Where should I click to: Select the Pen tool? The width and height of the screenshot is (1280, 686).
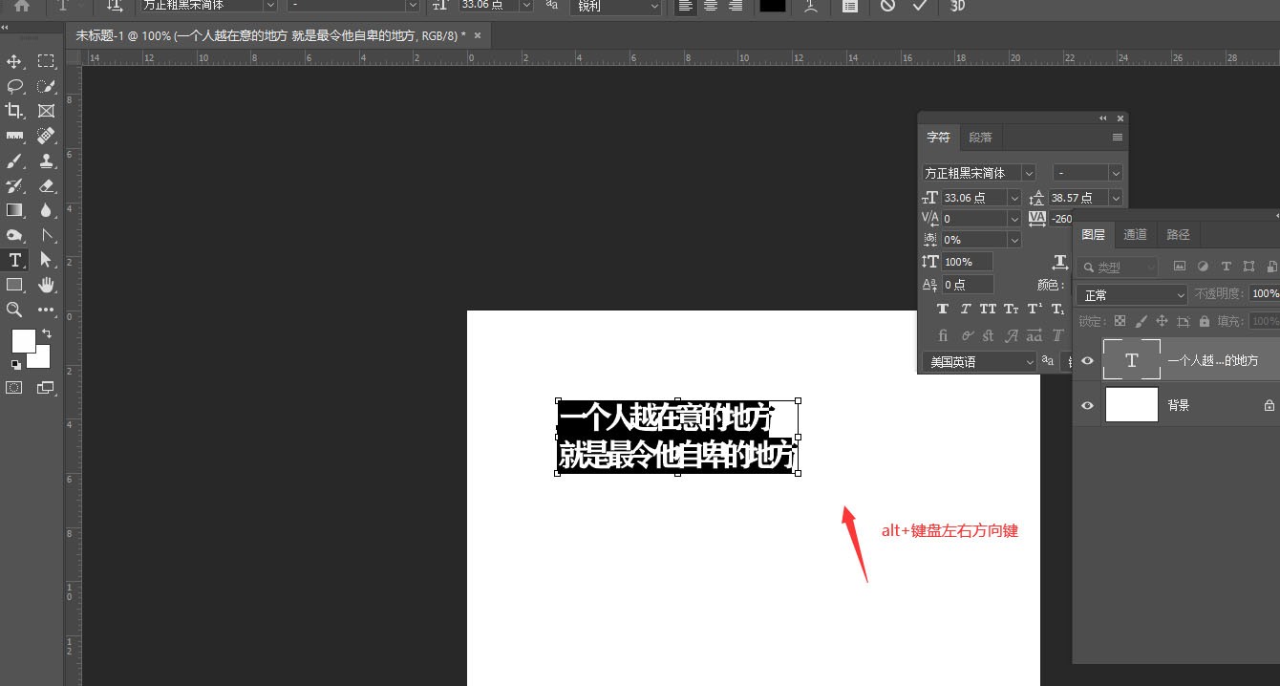46,235
